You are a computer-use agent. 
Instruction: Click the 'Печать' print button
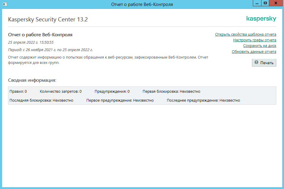tap(264, 63)
